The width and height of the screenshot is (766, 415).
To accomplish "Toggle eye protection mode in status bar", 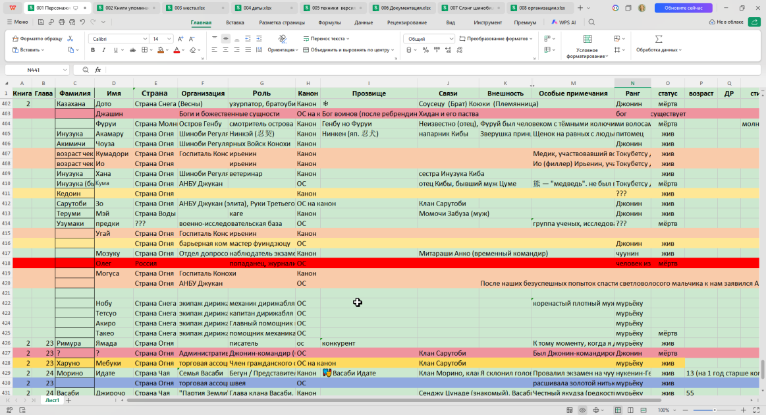I will [x=582, y=410].
